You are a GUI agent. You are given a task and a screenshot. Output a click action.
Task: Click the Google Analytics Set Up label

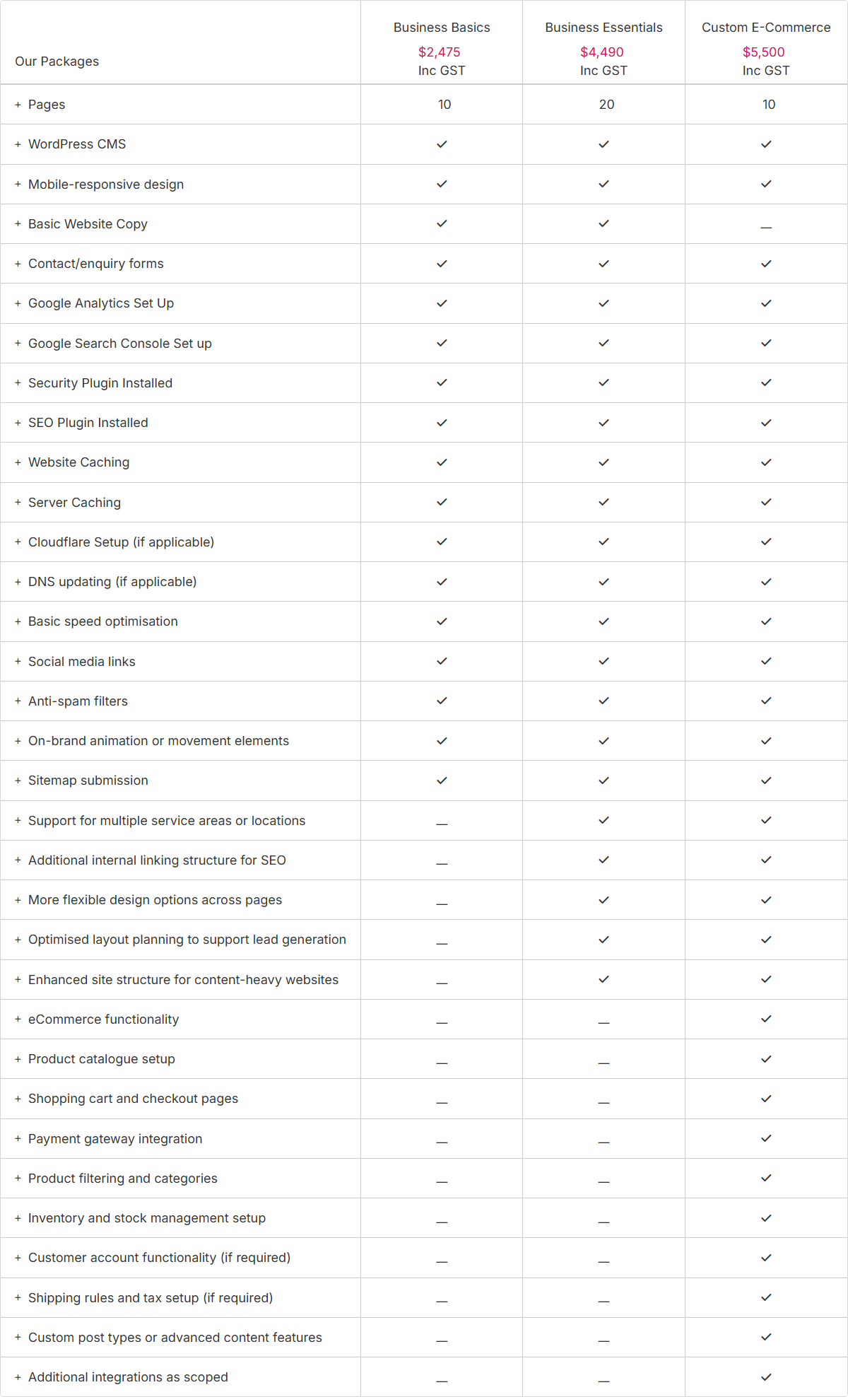[101, 303]
